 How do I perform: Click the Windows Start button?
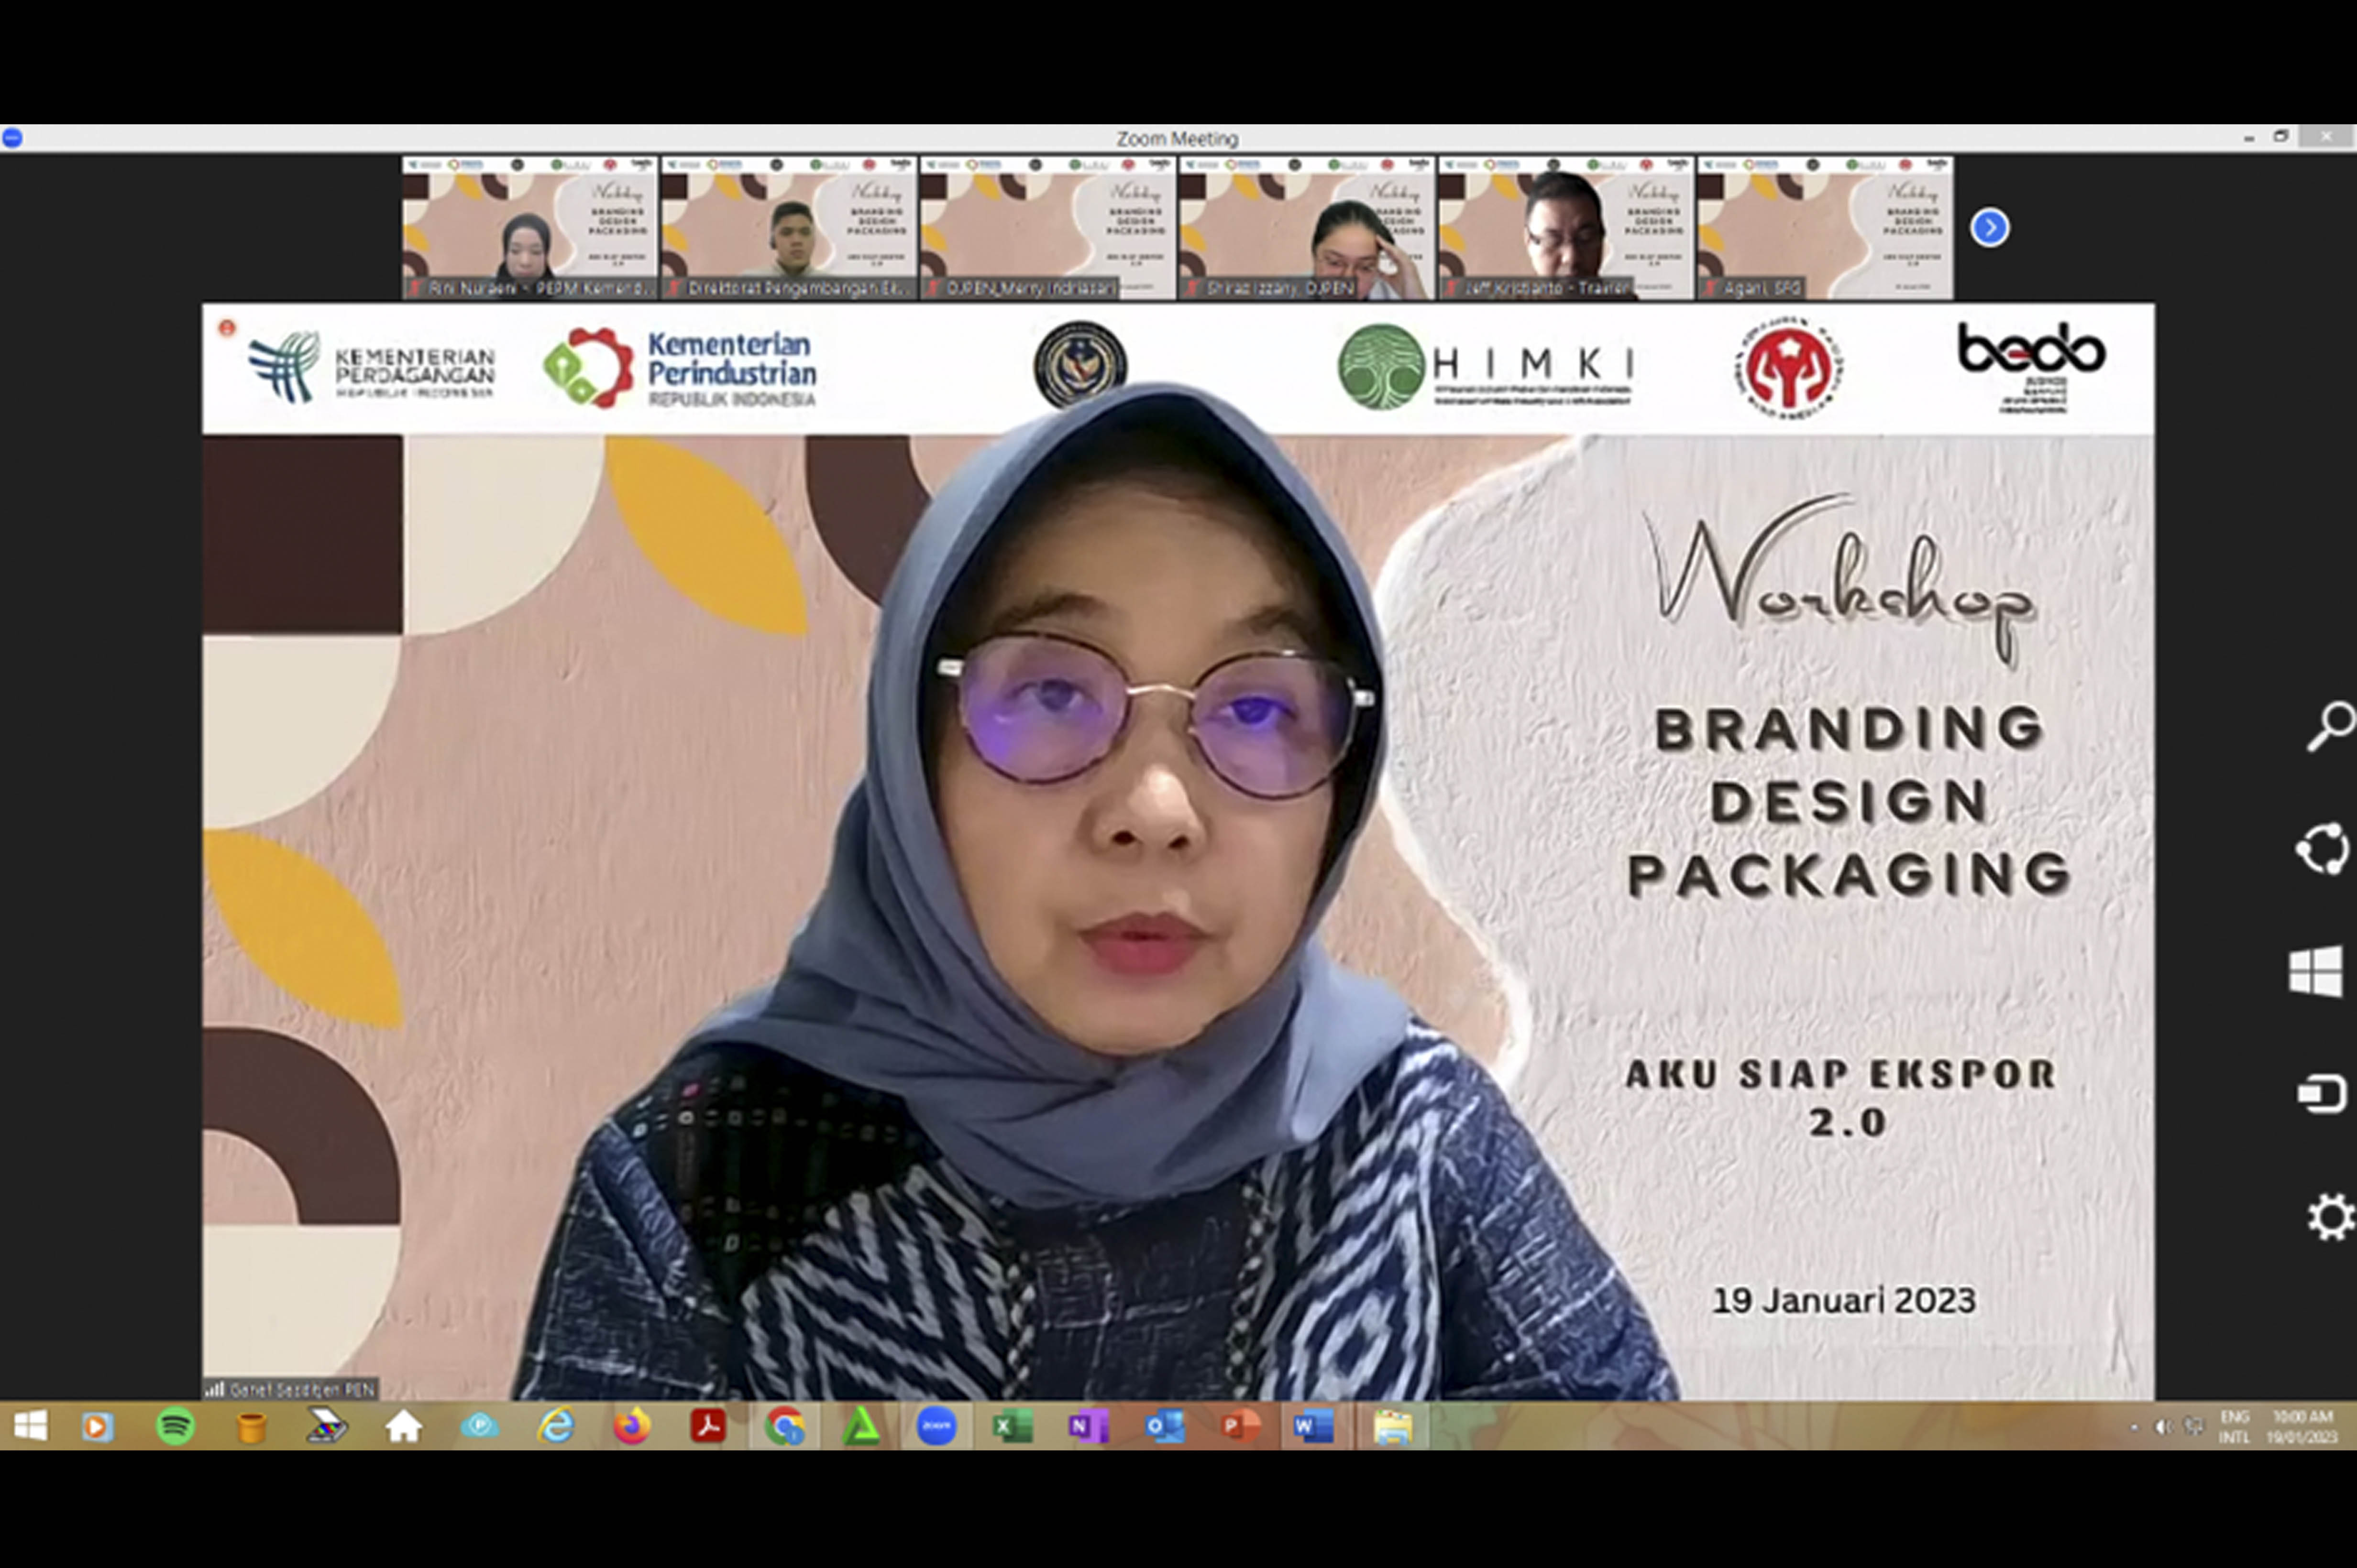coord(30,1426)
